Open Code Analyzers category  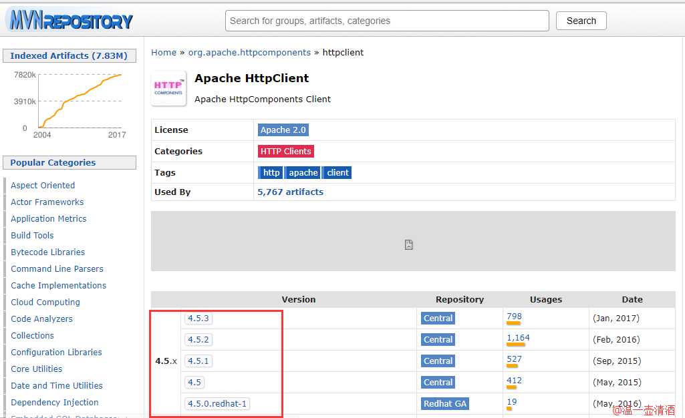[42, 319]
